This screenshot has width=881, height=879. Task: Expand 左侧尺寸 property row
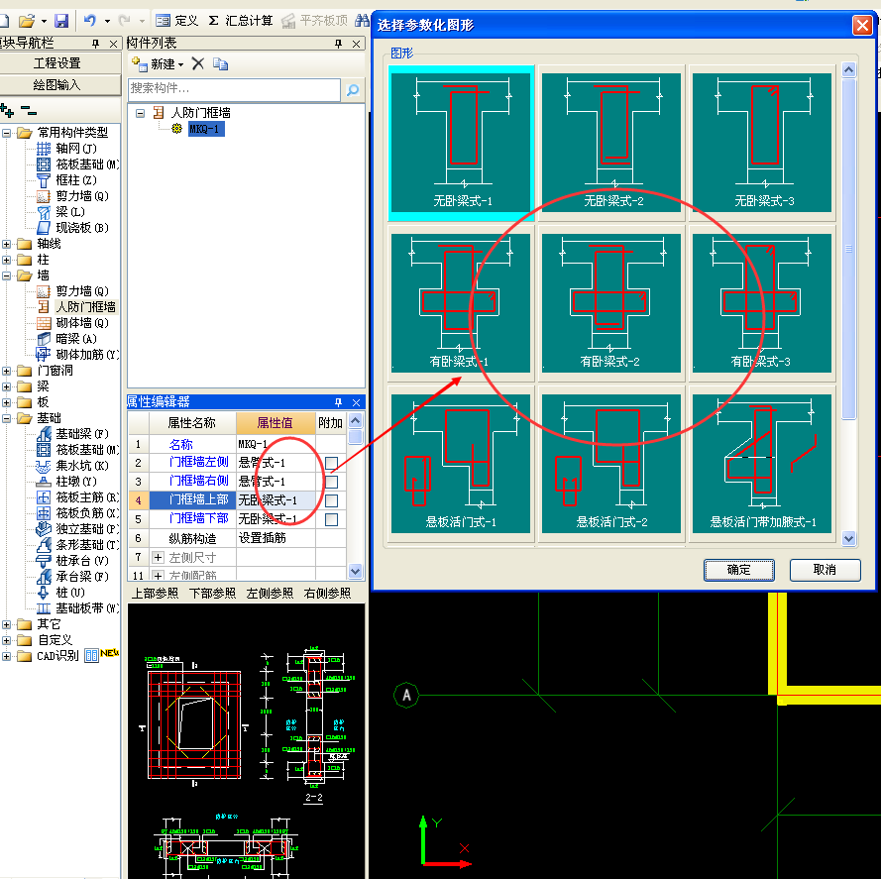click(158, 558)
